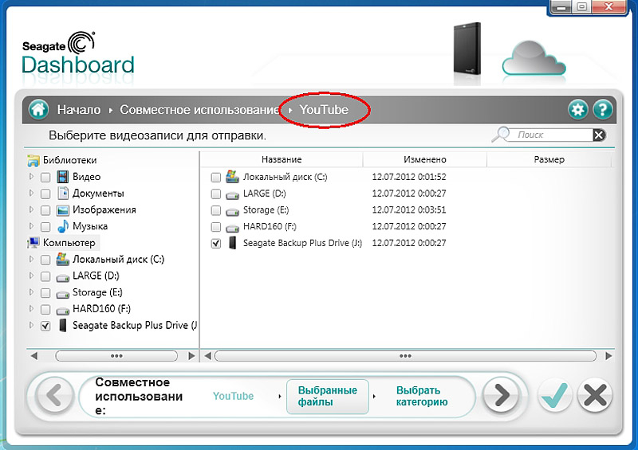Open help with the question mark icon
This screenshot has width=638, height=450.
click(x=602, y=110)
